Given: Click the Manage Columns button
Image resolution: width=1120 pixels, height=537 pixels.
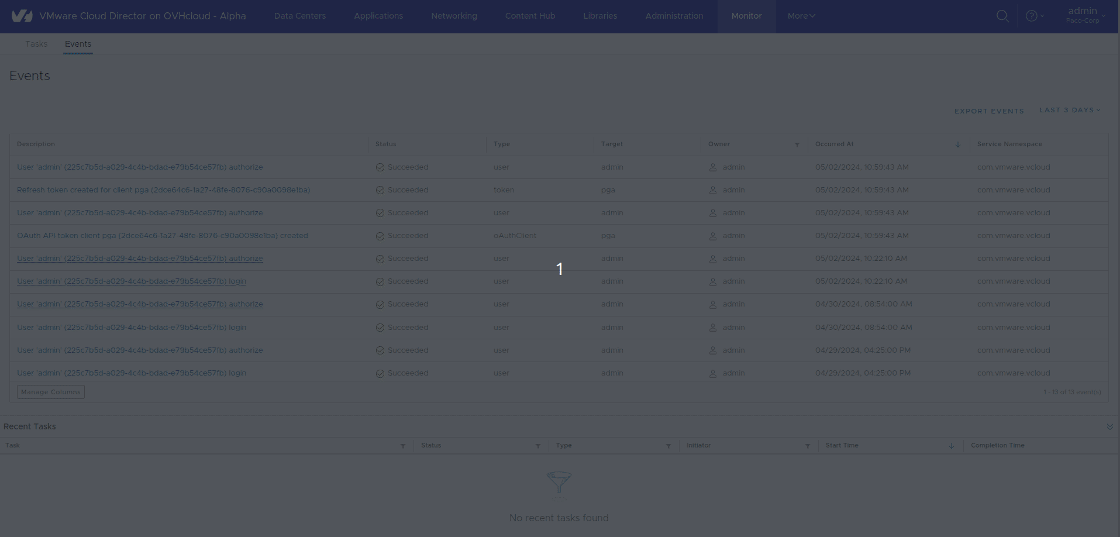Looking at the screenshot, I should (x=50, y=392).
